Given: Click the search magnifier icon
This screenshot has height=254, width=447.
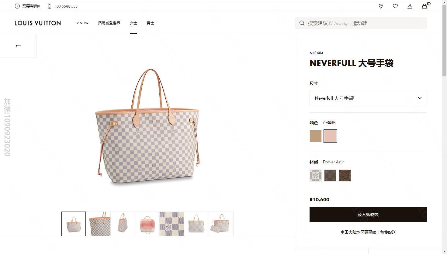Looking at the screenshot, I should coord(302,23).
